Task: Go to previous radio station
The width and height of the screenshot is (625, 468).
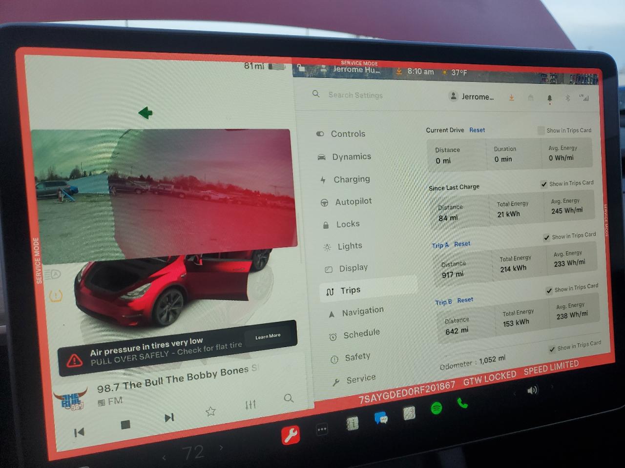Action: (79, 432)
